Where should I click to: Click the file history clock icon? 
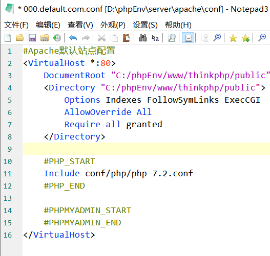tap(57, 38)
